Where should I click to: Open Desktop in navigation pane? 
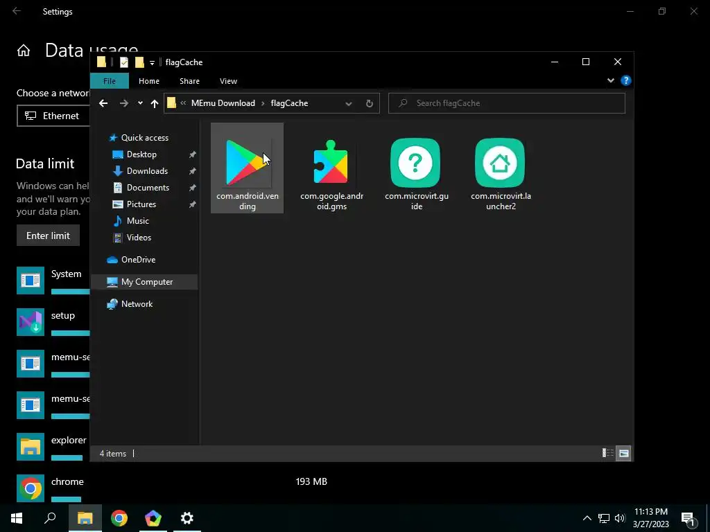click(x=141, y=154)
